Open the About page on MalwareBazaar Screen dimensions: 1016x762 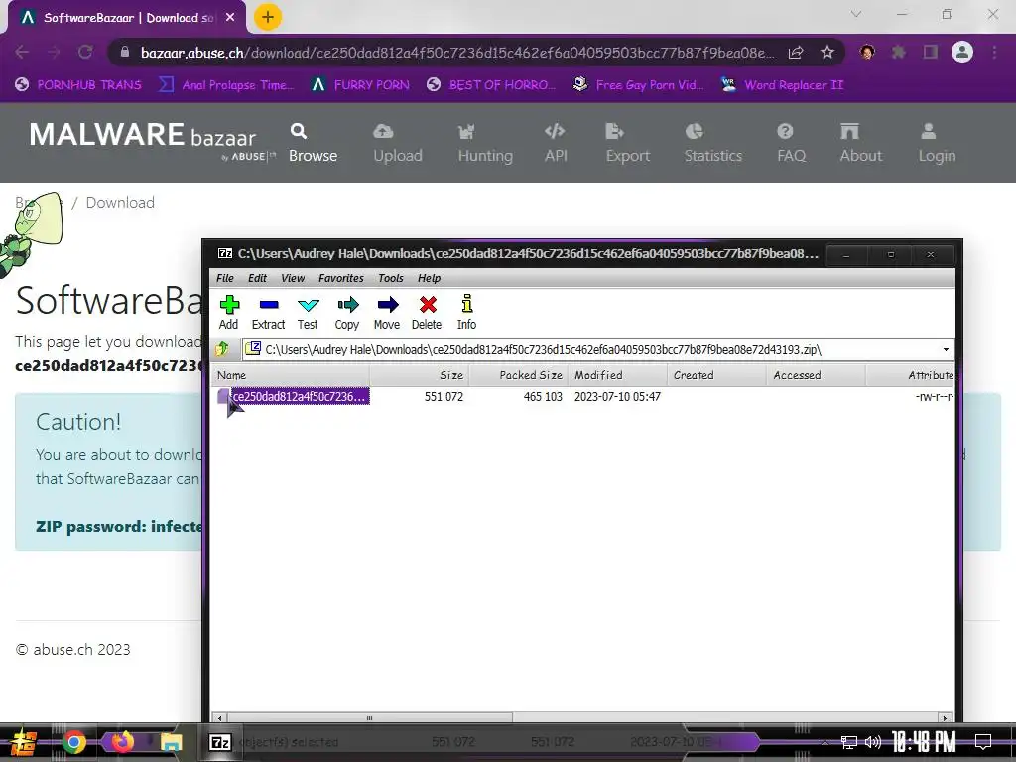860,143
